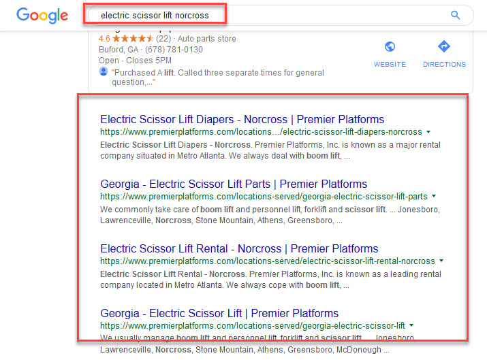This screenshot has width=487, height=360.
Task: Open DIRECTIONS link label
Action: tap(444, 64)
